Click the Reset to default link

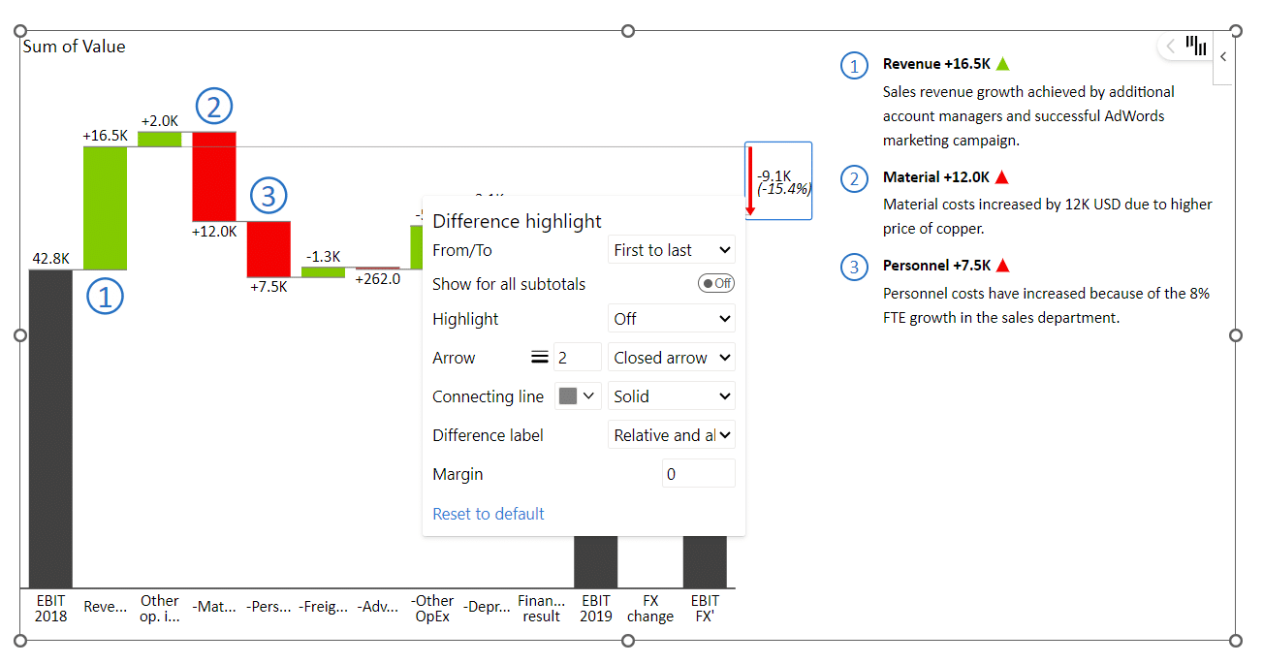[x=488, y=514]
